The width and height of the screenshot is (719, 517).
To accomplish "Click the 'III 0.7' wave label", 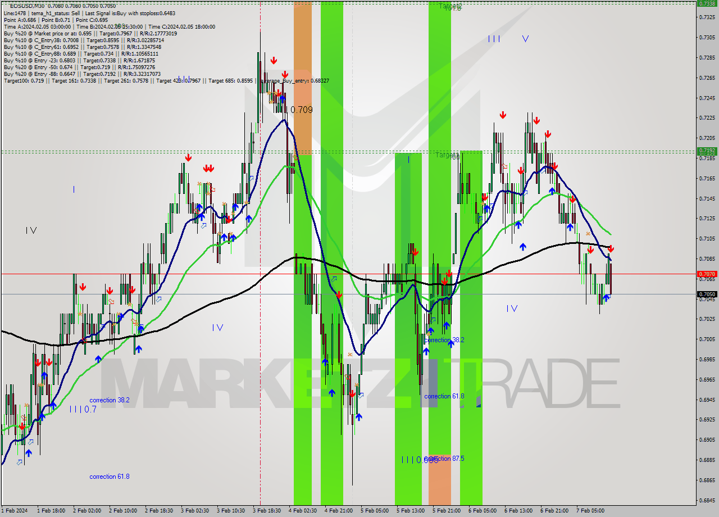I will coord(83,410).
